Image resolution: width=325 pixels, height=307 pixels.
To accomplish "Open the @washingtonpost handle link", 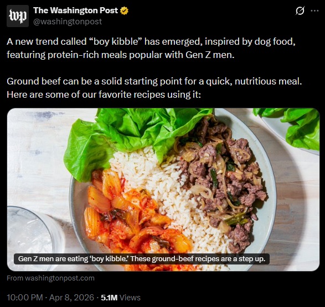I will [x=68, y=22].
